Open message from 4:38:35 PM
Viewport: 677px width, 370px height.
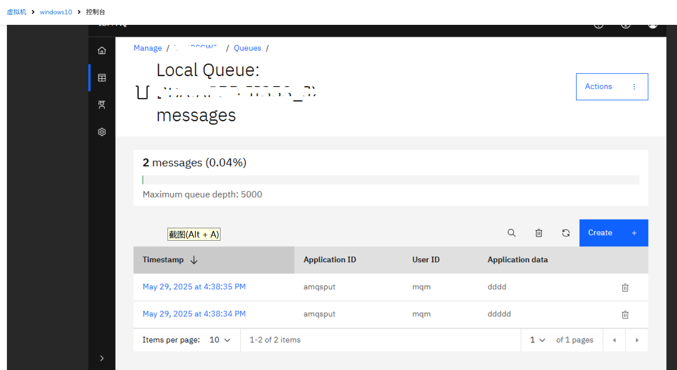click(x=194, y=287)
